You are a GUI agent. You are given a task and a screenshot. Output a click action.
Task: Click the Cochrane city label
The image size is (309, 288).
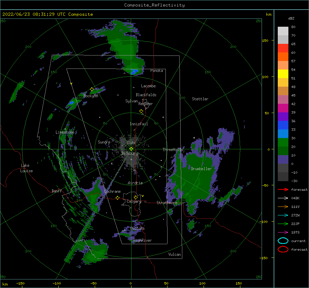click(112, 191)
